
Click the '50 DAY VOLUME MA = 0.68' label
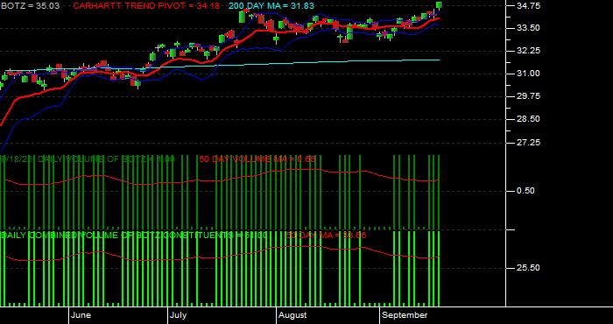pos(257,159)
